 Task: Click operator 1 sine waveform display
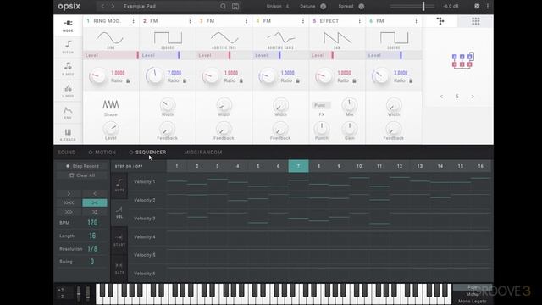pyautogui.click(x=111, y=39)
